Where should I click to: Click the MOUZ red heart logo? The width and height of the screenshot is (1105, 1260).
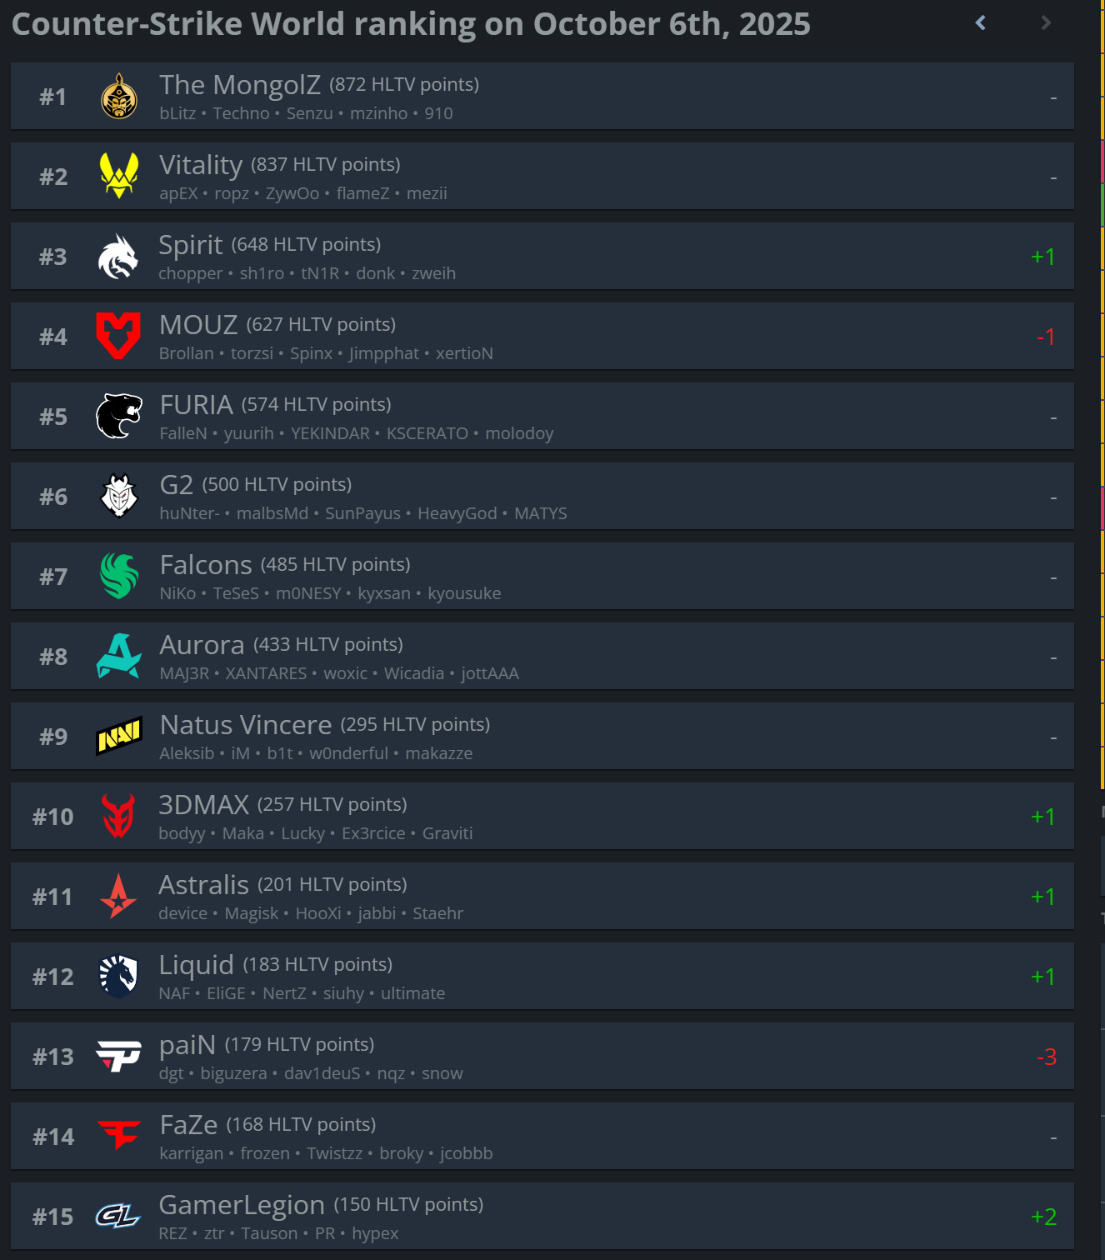click(x=118, y=336)
